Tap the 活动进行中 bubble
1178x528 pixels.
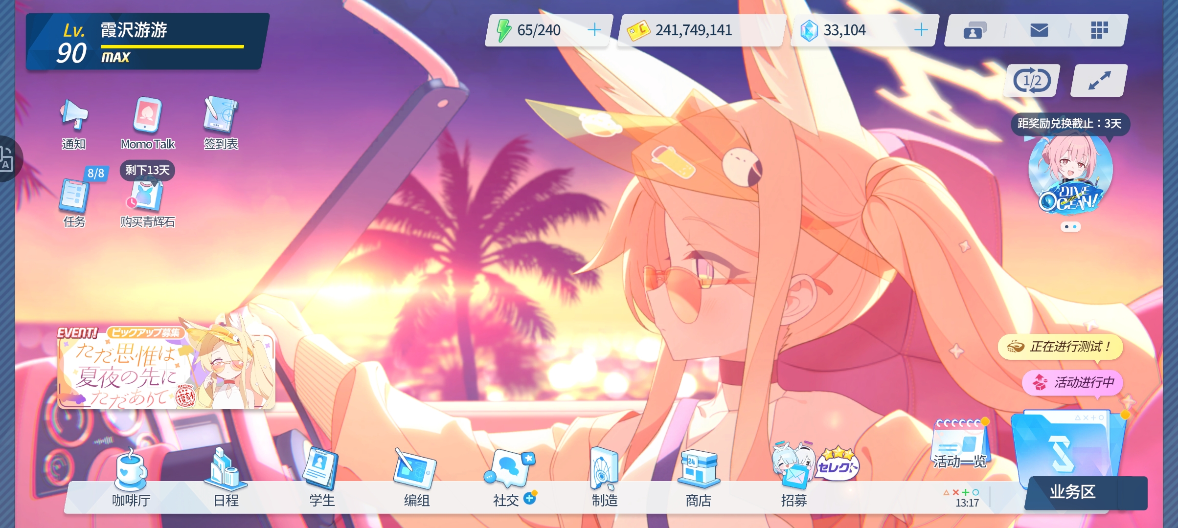[1072, 382]
